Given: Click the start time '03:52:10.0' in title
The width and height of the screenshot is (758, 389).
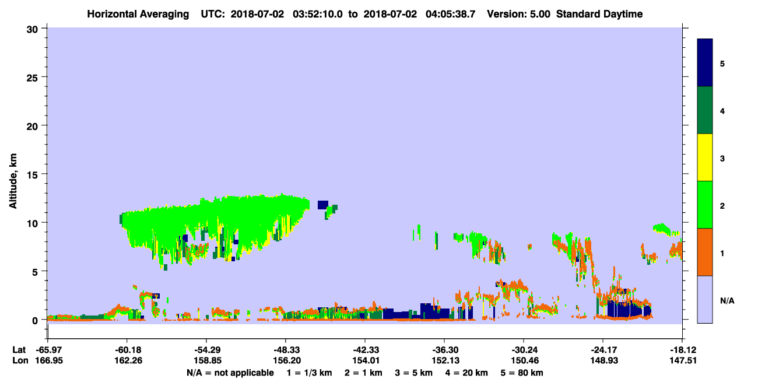Looking at the screenshot, I should point(319,14).
